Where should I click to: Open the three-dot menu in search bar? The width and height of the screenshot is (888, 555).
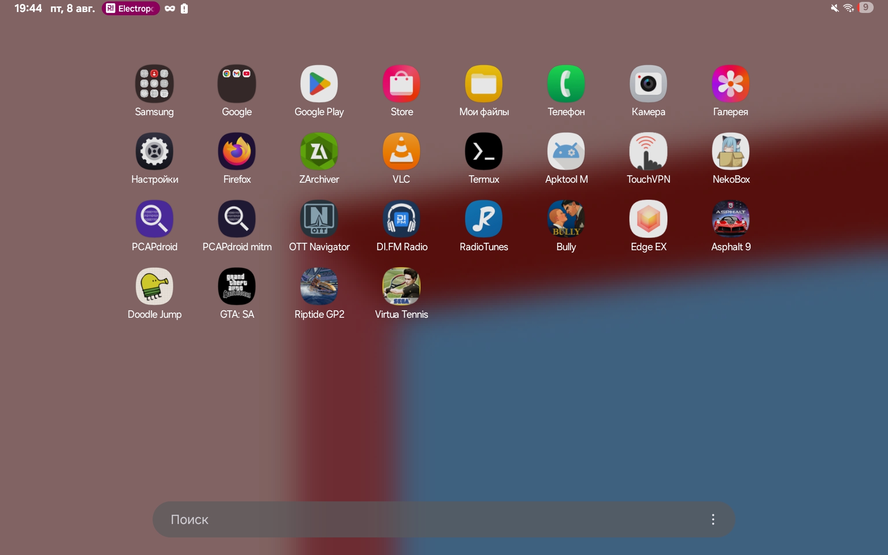(x=713, y=519)
